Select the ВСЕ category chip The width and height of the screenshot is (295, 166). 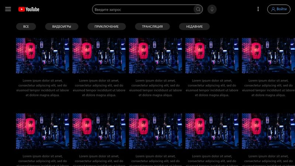coord(26,27)
